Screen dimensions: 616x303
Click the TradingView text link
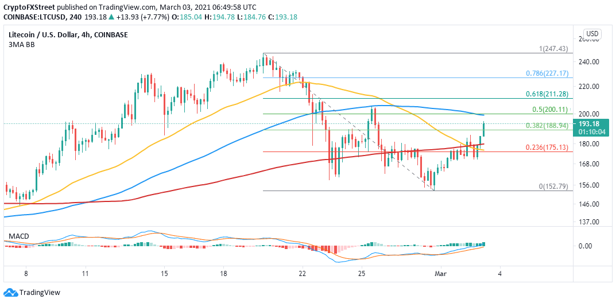(x=39, y=293)
